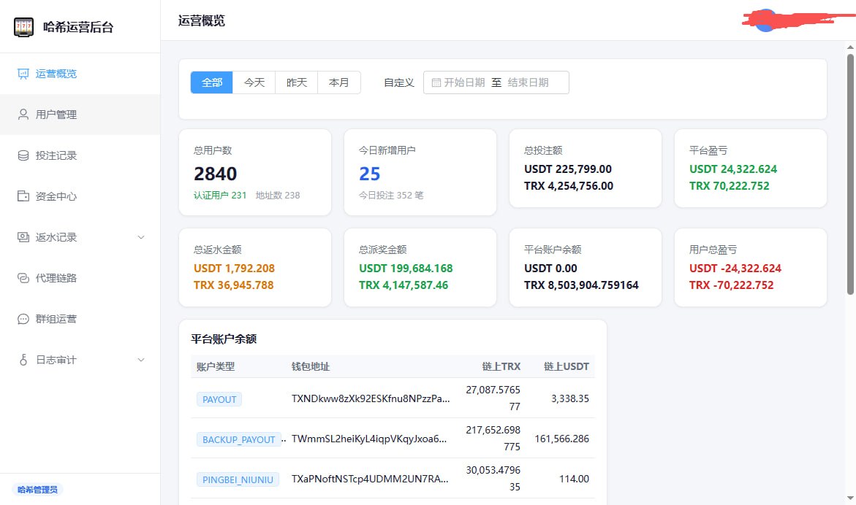Click wallet address TXaPNoftNSTcp4UDMM2UN7RA...
The height and width of the screenshot is (505, 856).
point(370,479)
